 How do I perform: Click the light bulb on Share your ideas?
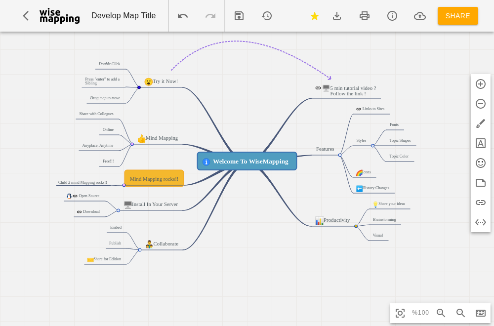point(375,204)
